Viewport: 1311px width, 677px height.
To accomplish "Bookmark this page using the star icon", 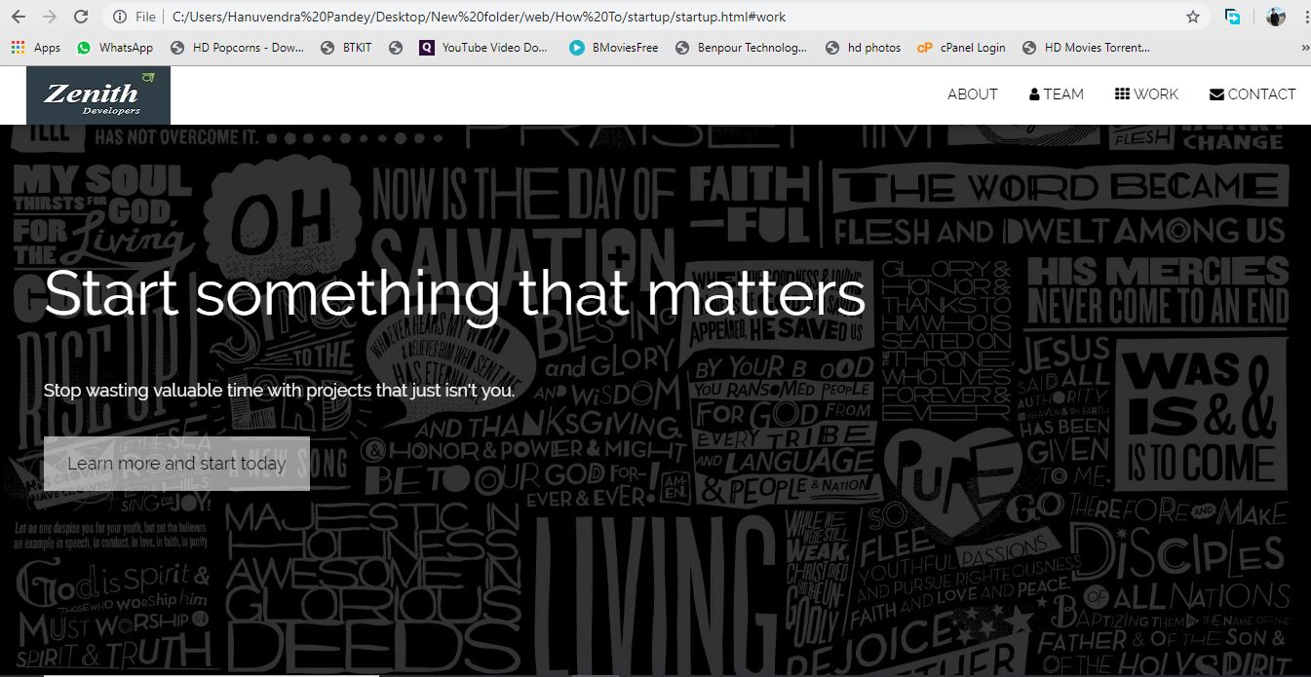I will [x=1194, y=16].
